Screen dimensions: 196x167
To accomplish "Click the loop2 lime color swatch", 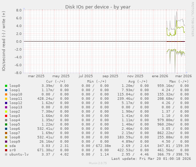I will tap(6, 112).
